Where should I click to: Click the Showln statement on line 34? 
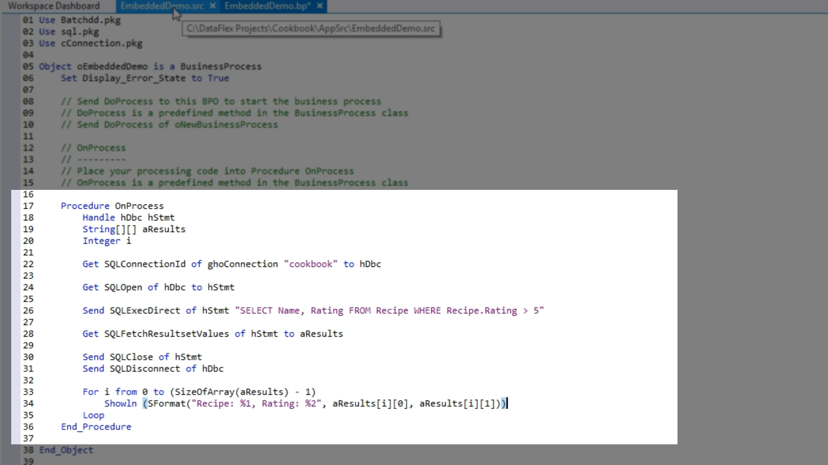tap(120, 403)
